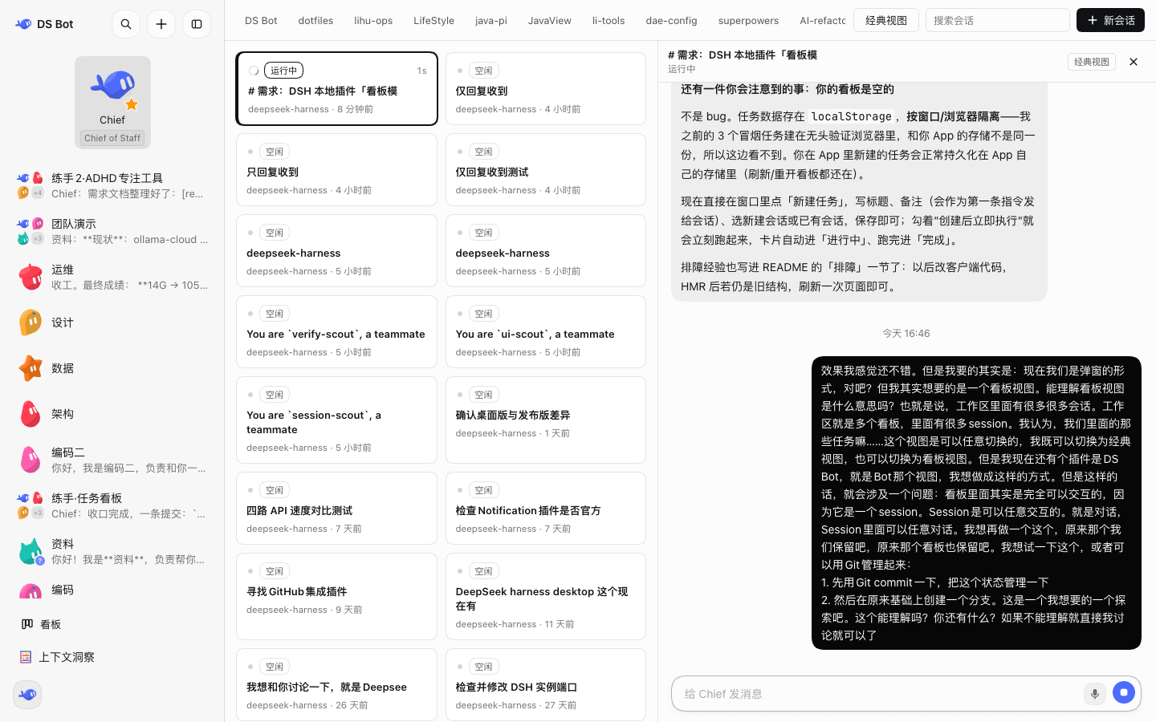This screenshot has height=722, width=1156.
Task: Stop the running response button
Action: click(1124, 693)
